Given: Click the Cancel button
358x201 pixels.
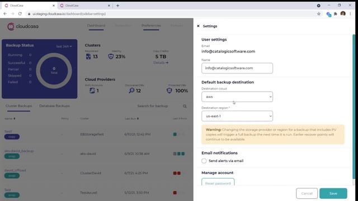Looking at the screenshot, I should coord(307,194).
